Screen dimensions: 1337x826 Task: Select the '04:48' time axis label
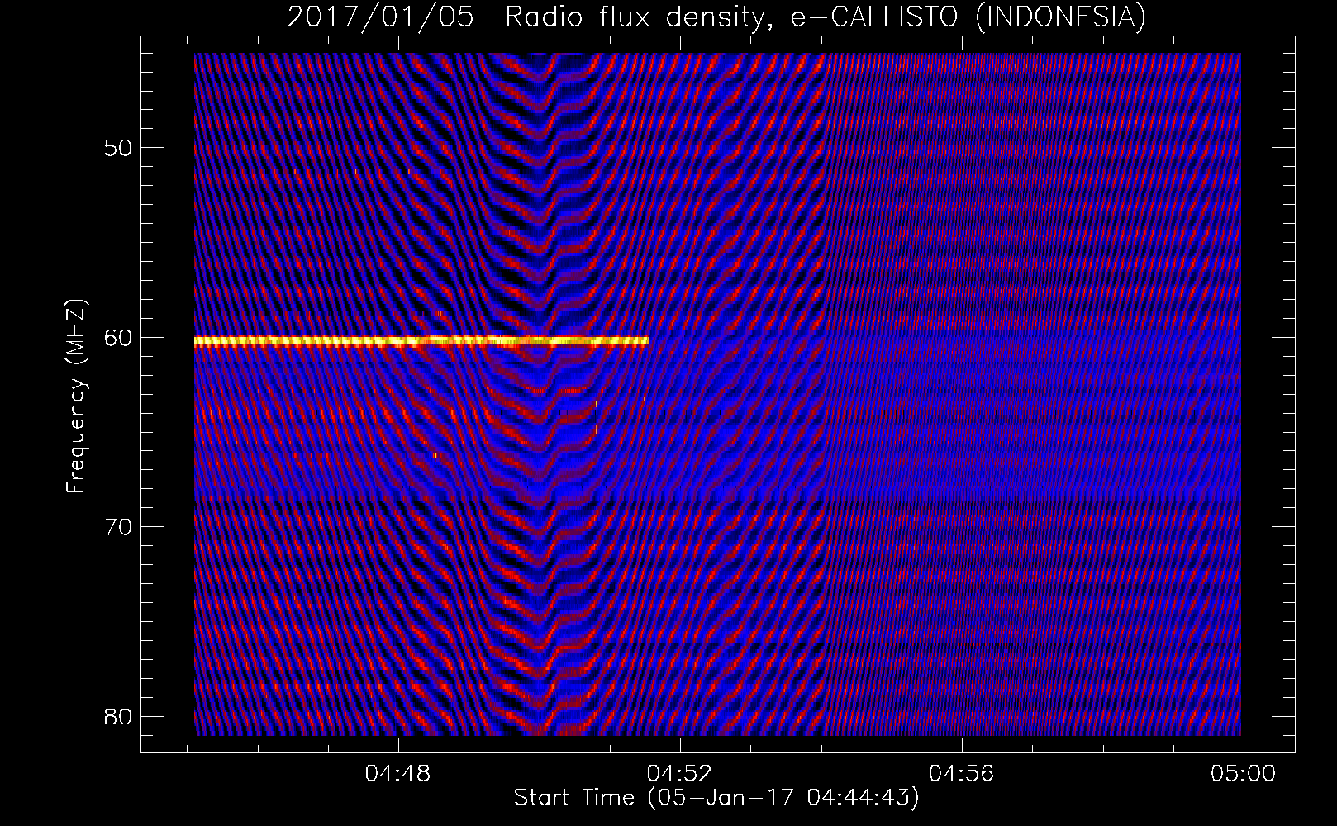(398, 774)
